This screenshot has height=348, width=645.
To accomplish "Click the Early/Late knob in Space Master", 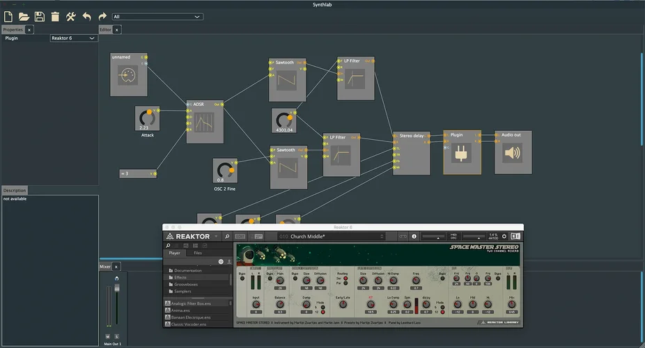I will pos(343,304).
